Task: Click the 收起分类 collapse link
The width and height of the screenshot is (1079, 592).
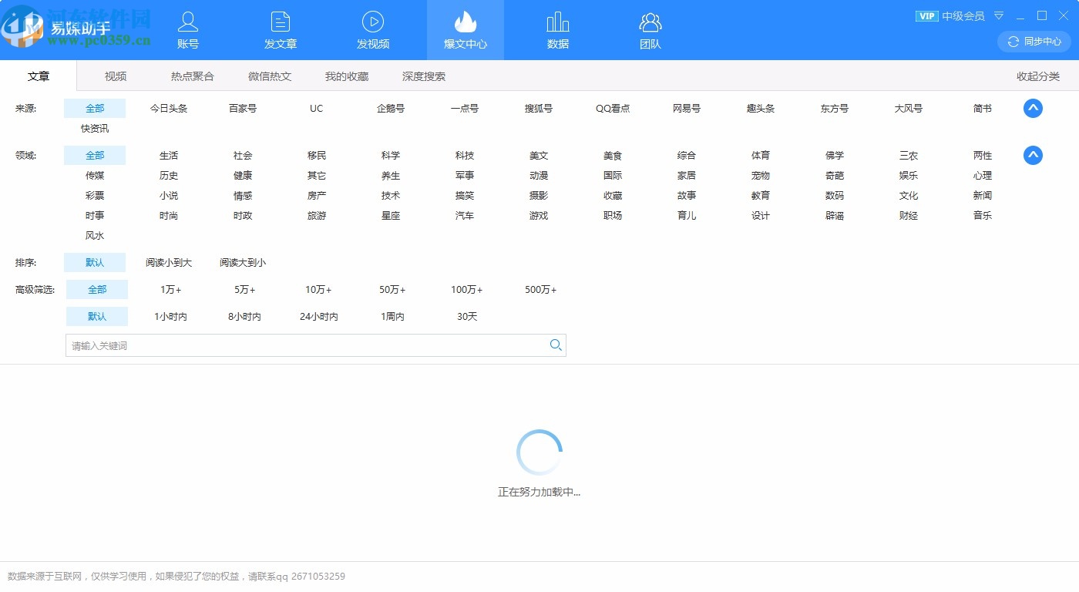Action: click(x=1039, y=76)
